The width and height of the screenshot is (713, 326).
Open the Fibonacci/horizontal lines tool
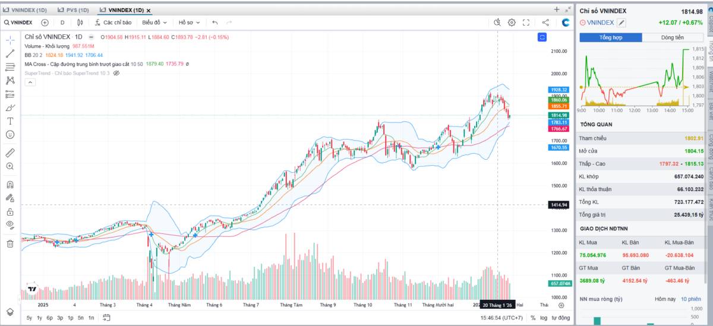coord(10,67)
